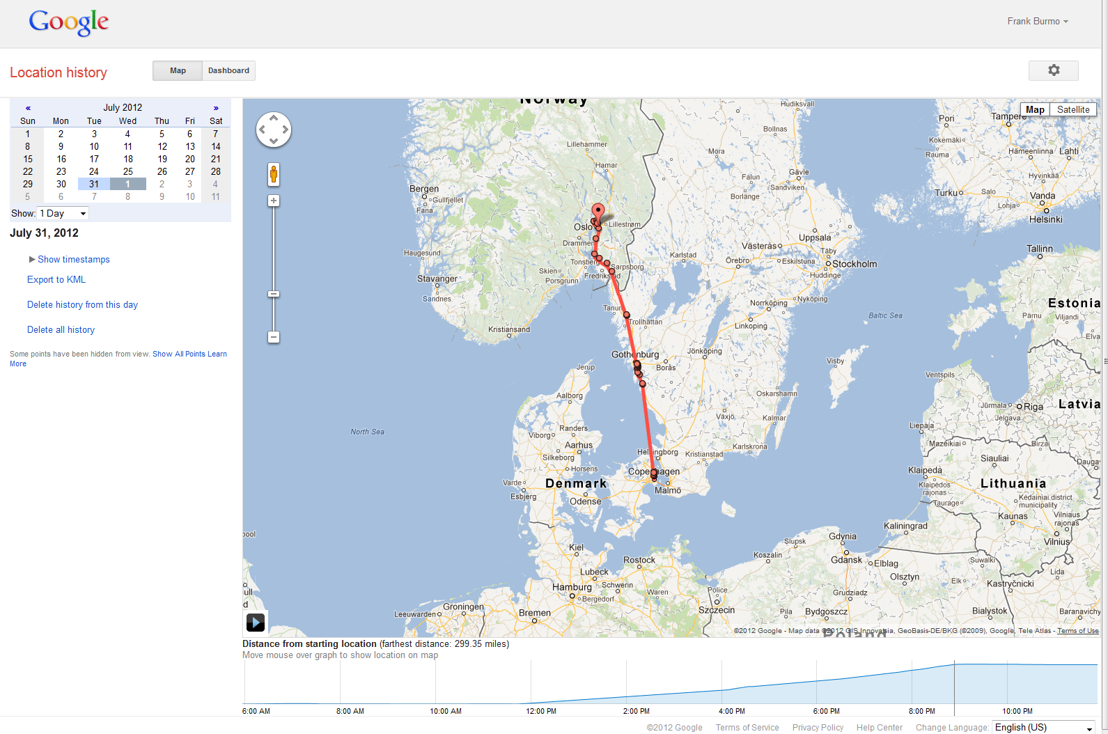
Task: Expand Show timestamps section
Action: click(x=73, y=259)
